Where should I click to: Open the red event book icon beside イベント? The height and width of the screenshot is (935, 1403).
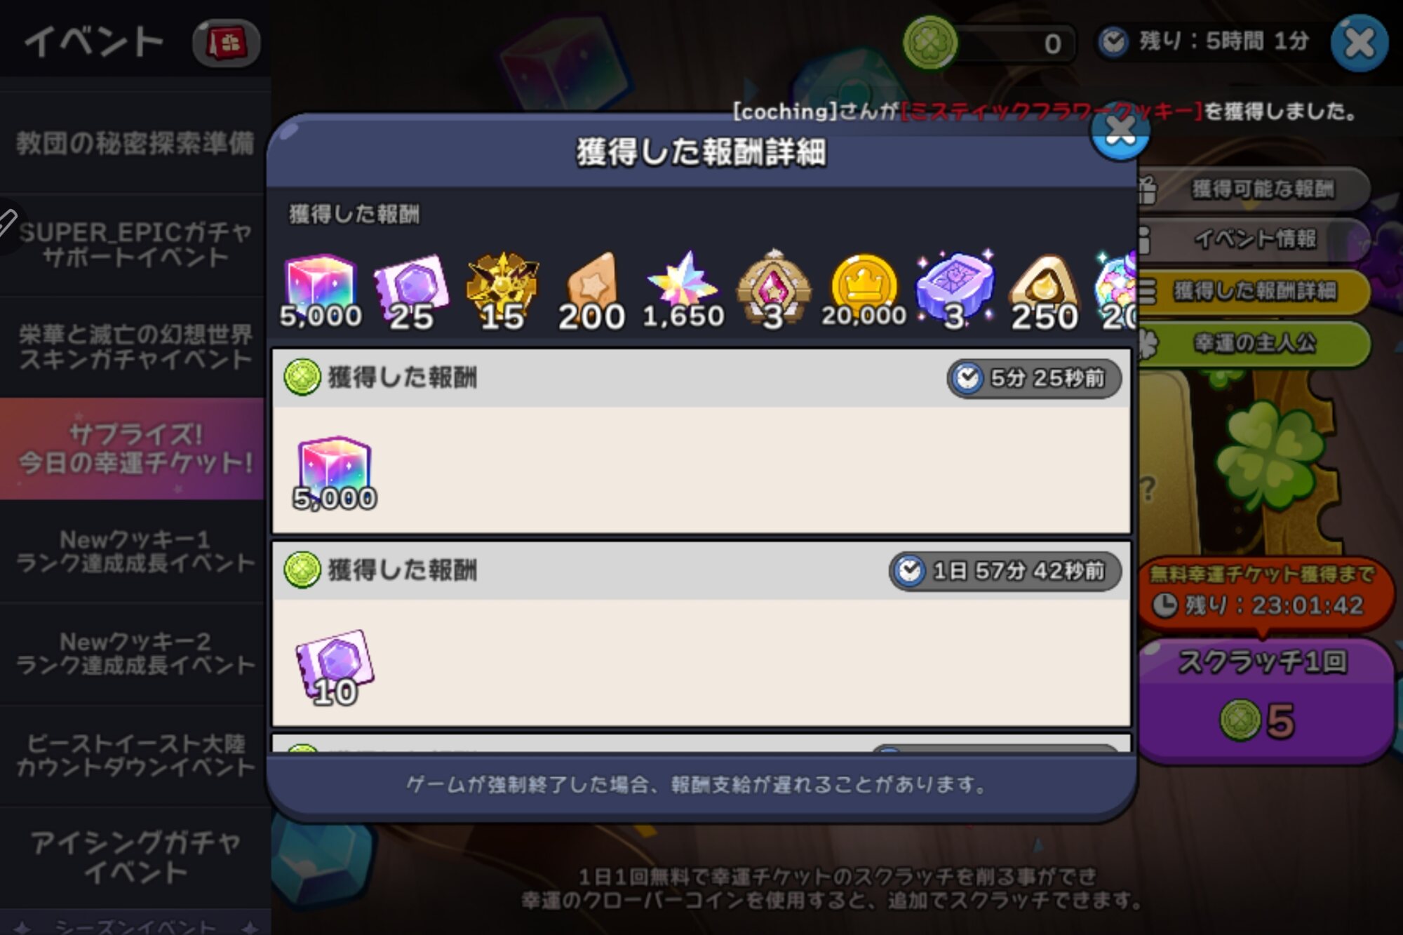(x=226, y=43)
